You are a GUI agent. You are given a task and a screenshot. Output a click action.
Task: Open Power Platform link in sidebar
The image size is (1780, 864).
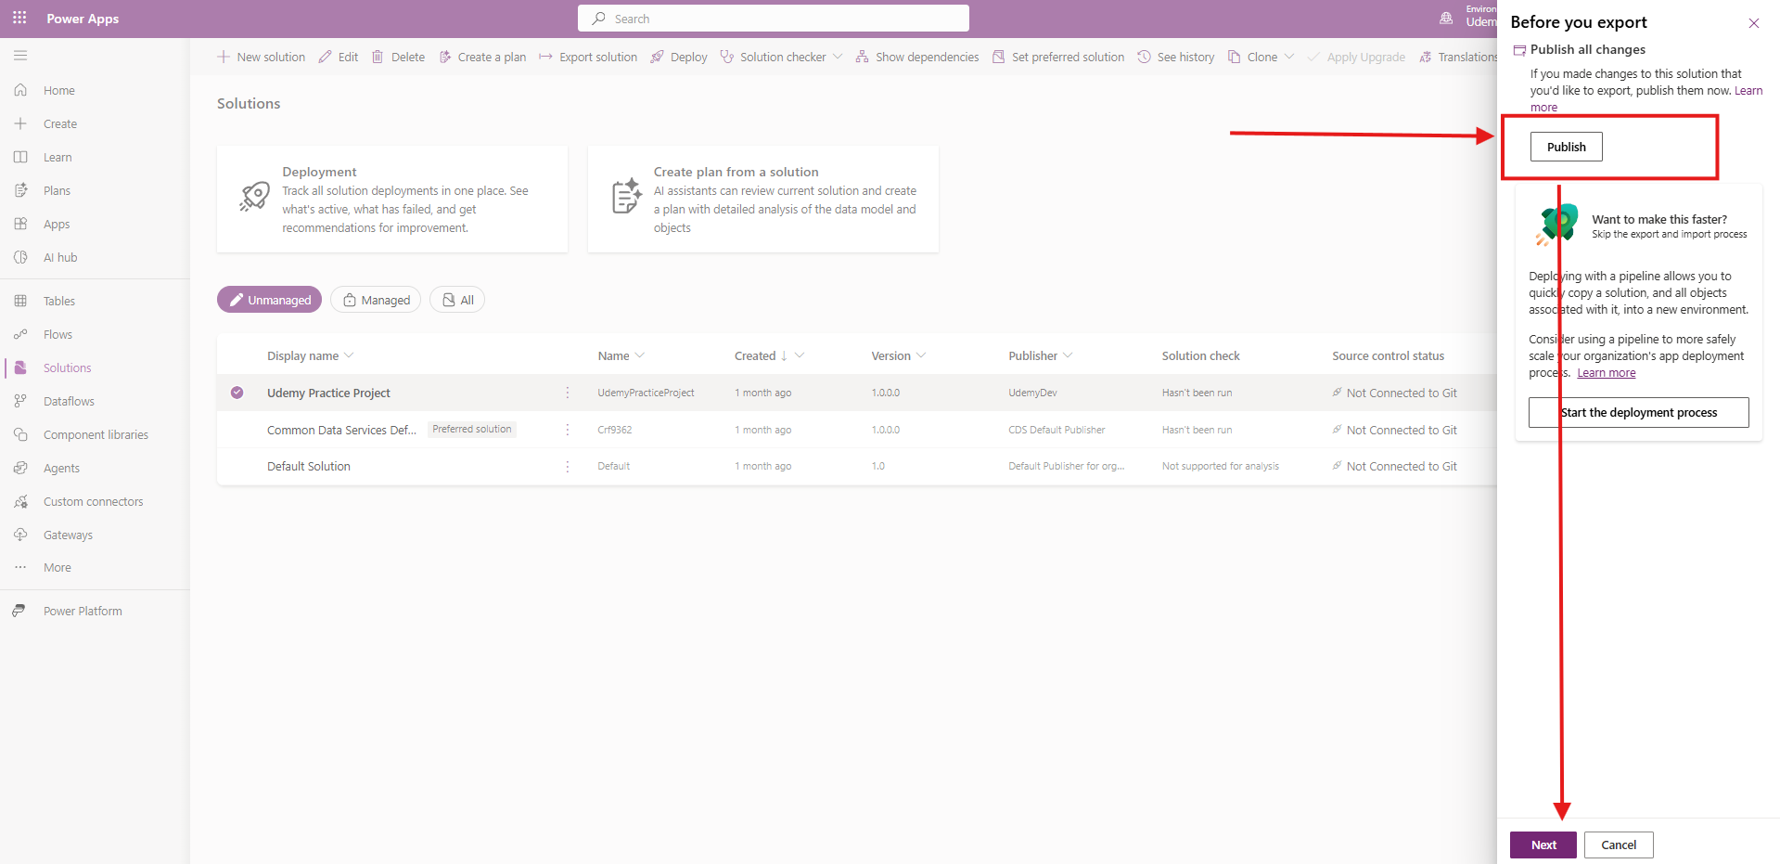(x=83, y=611)
